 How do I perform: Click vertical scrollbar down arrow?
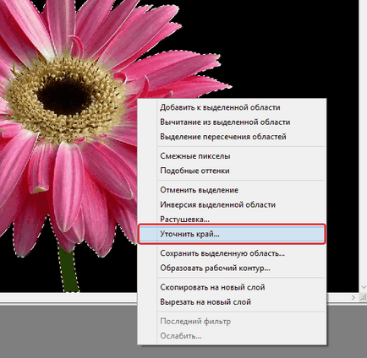364,287
